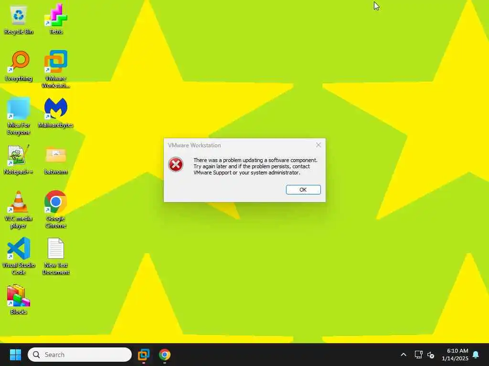Open the network status tray icon

tap(418, 355)
